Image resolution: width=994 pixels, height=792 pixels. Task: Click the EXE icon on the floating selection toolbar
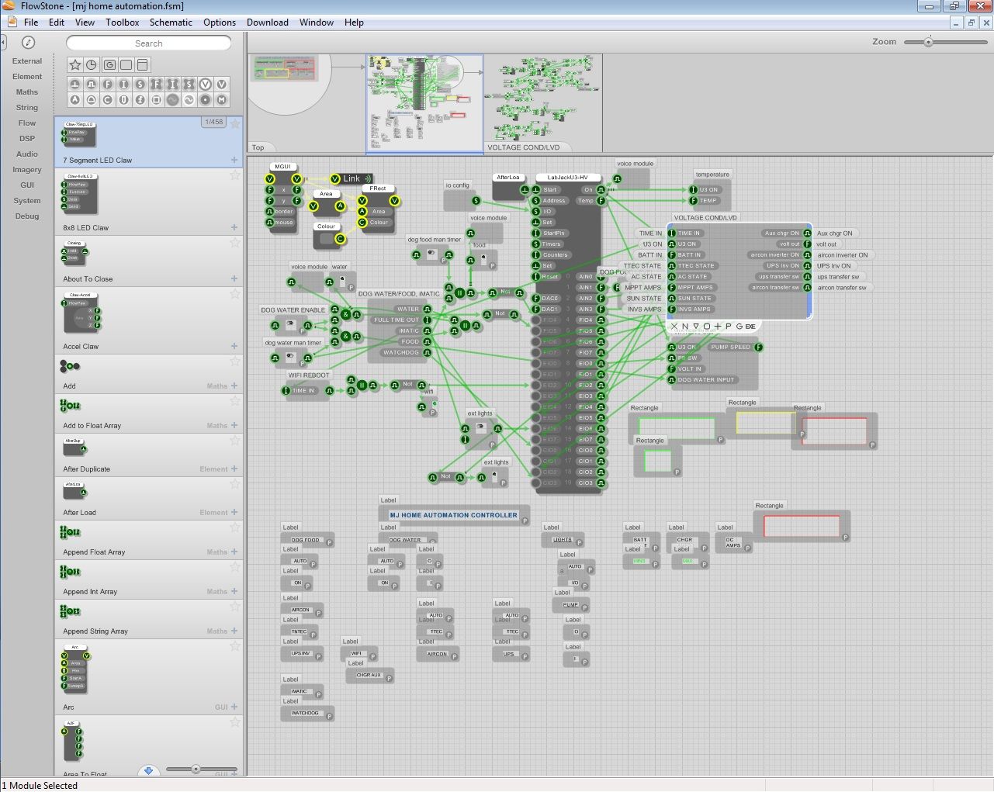[x=750, y=326]
